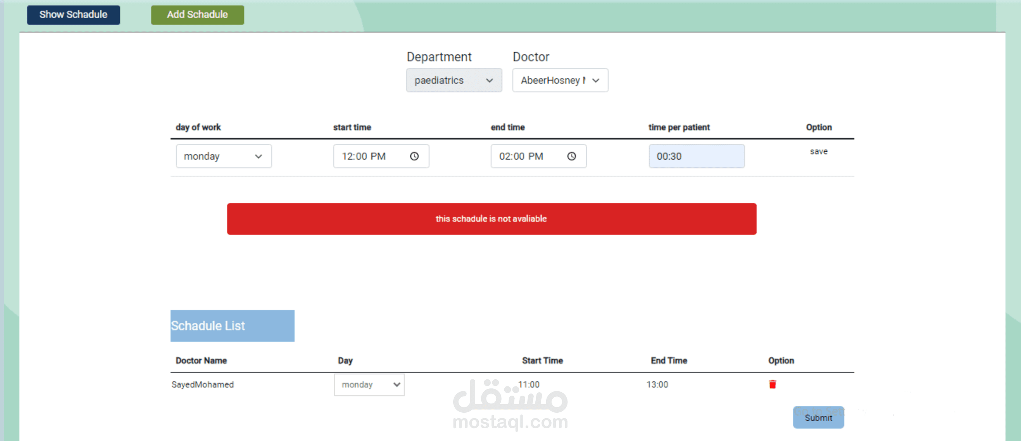1021x441 pixels.
Task: Click the SayedMohamed doctor name cell
Action: 203,384
